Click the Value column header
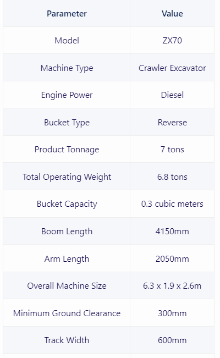The height and width of the screenshot is (358, 220). (172, 14)
